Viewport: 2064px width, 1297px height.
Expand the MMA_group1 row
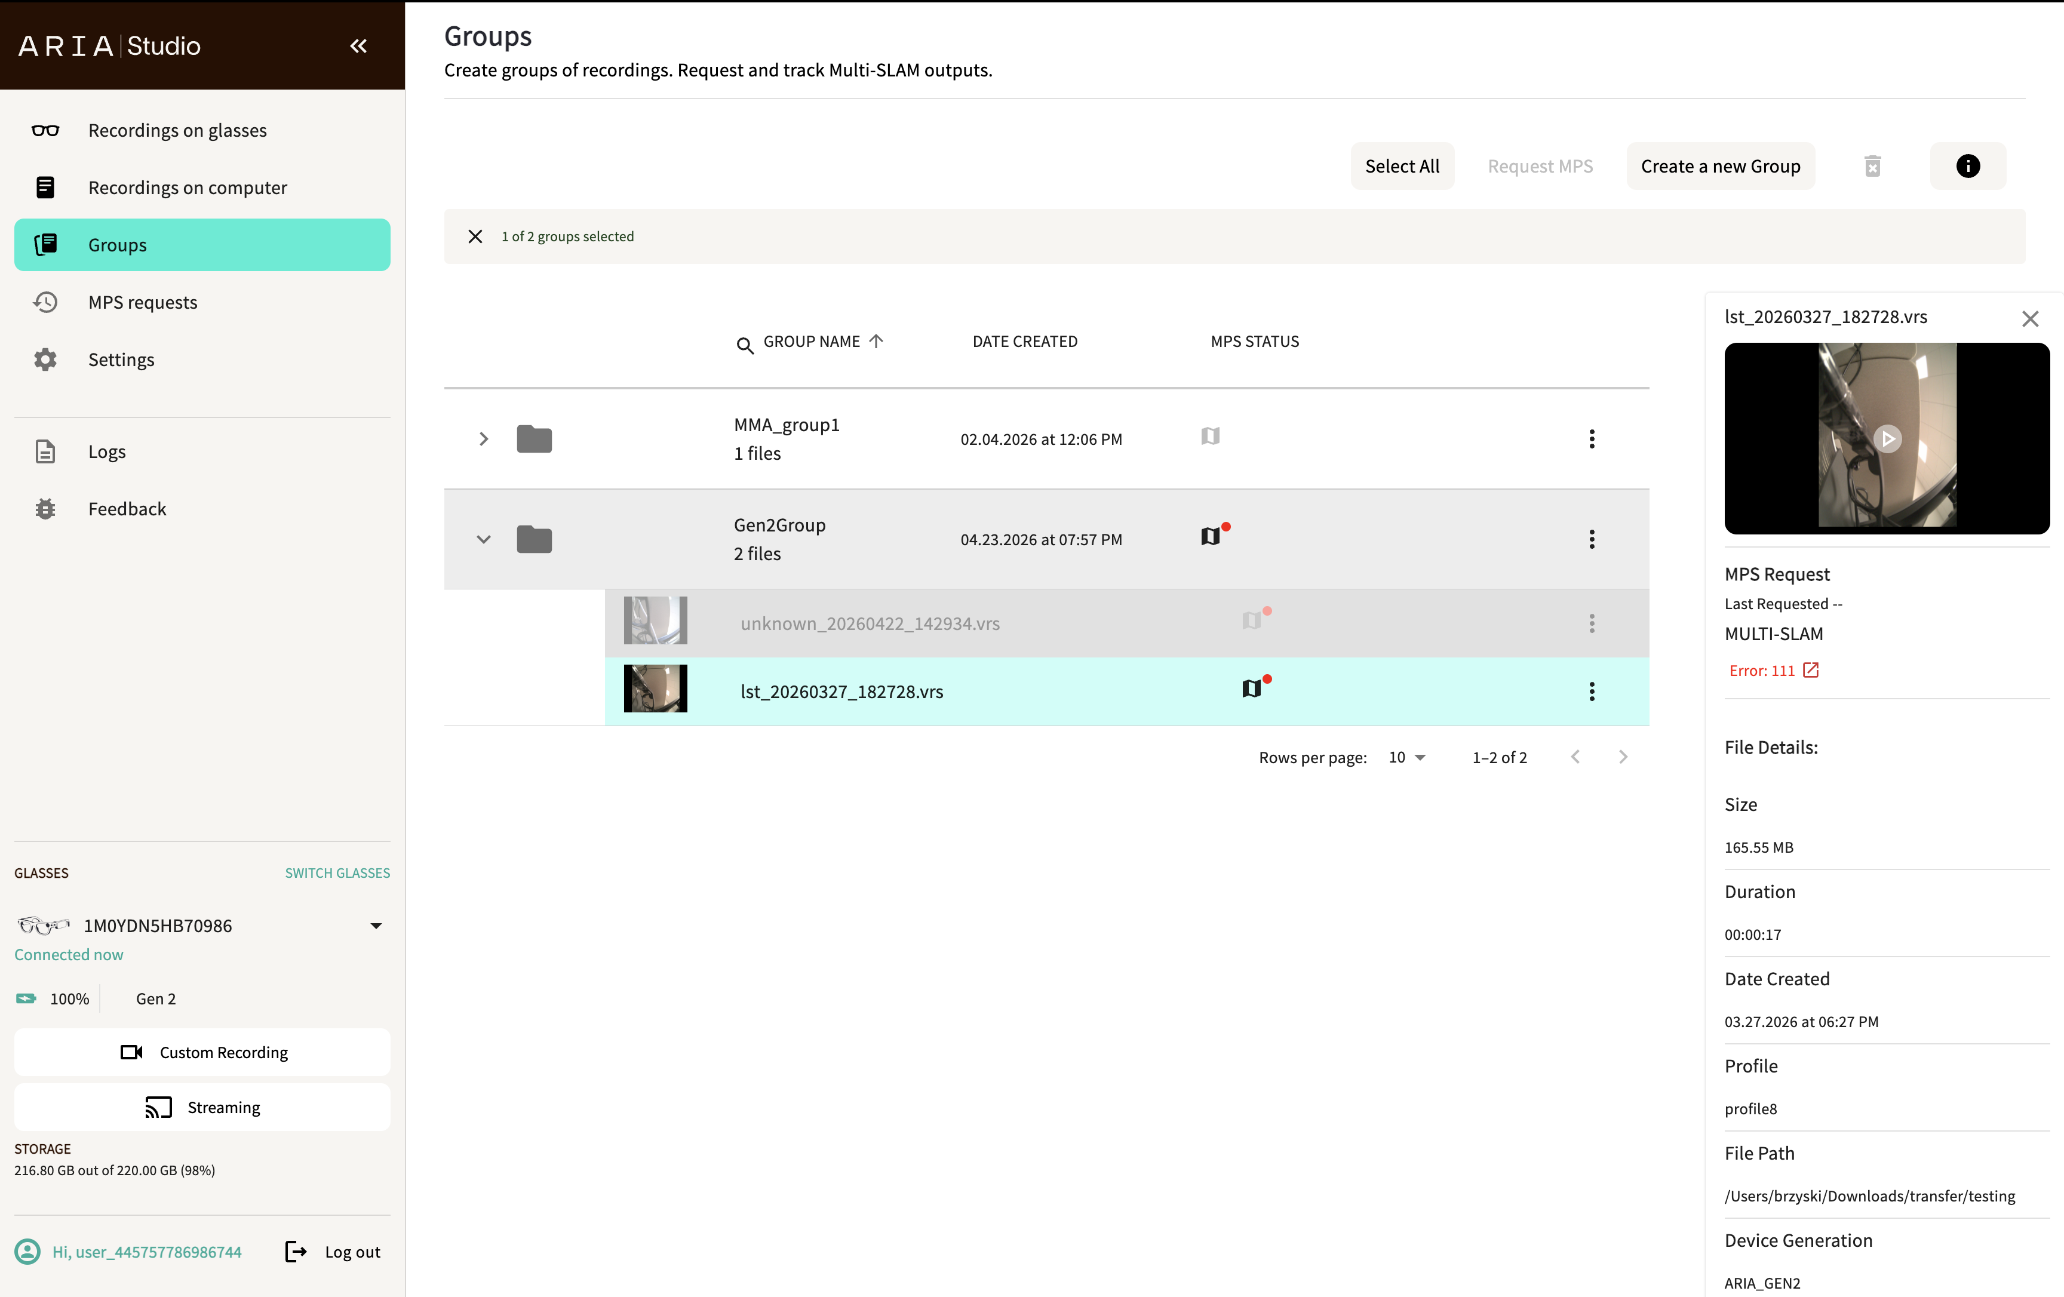tap(483, 439)
